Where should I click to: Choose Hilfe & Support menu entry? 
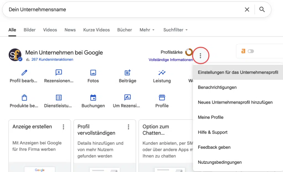coord(238,132)
